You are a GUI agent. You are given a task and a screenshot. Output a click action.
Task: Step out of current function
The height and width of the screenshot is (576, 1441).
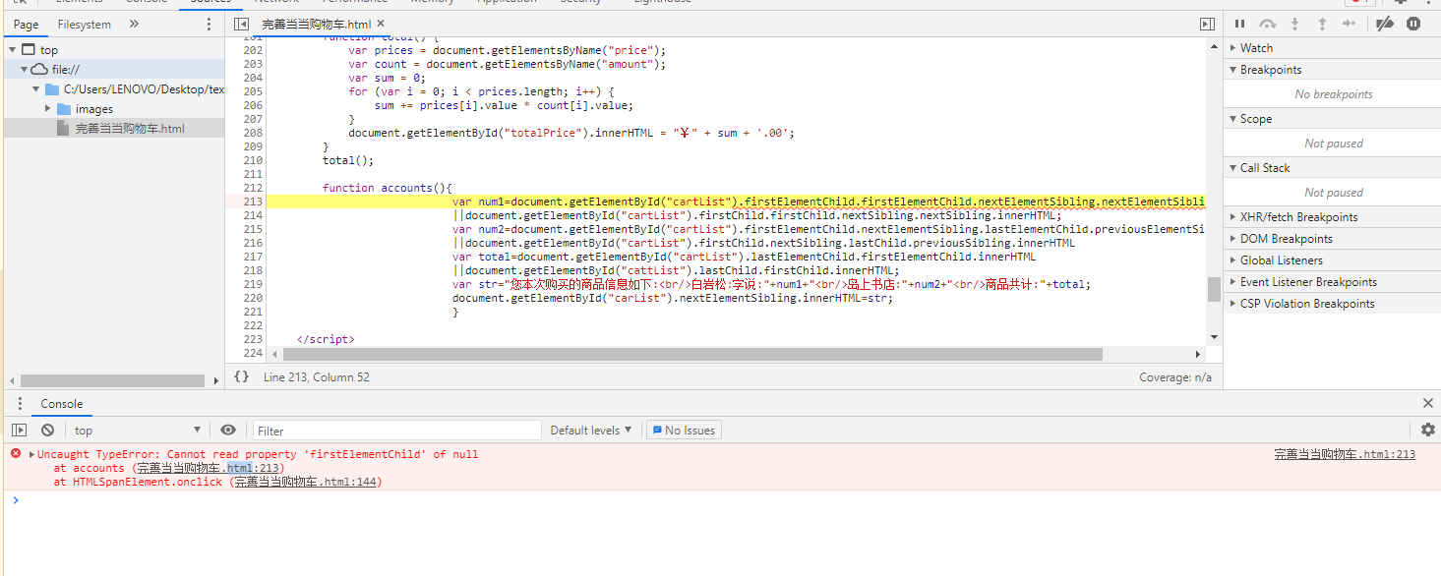[x=1322, y=24]
